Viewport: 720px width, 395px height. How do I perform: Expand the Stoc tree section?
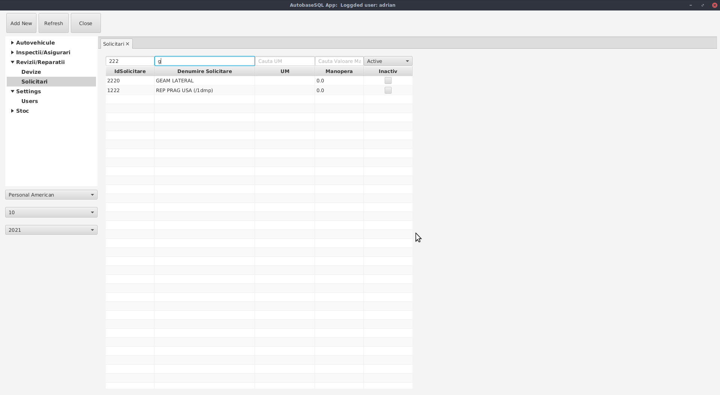12,111
